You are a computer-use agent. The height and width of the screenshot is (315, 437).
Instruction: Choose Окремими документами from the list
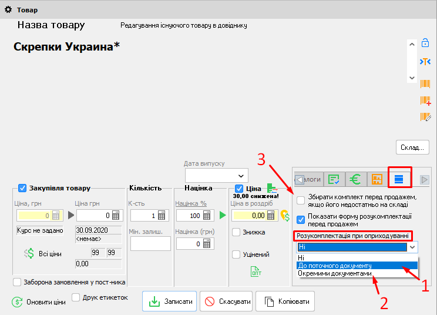pyautogui.click(x=335, y=274)
